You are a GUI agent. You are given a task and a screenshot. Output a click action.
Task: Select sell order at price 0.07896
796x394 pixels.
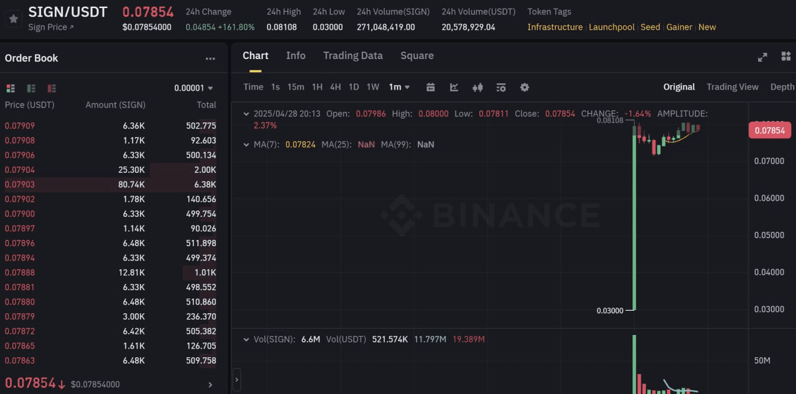111,243
